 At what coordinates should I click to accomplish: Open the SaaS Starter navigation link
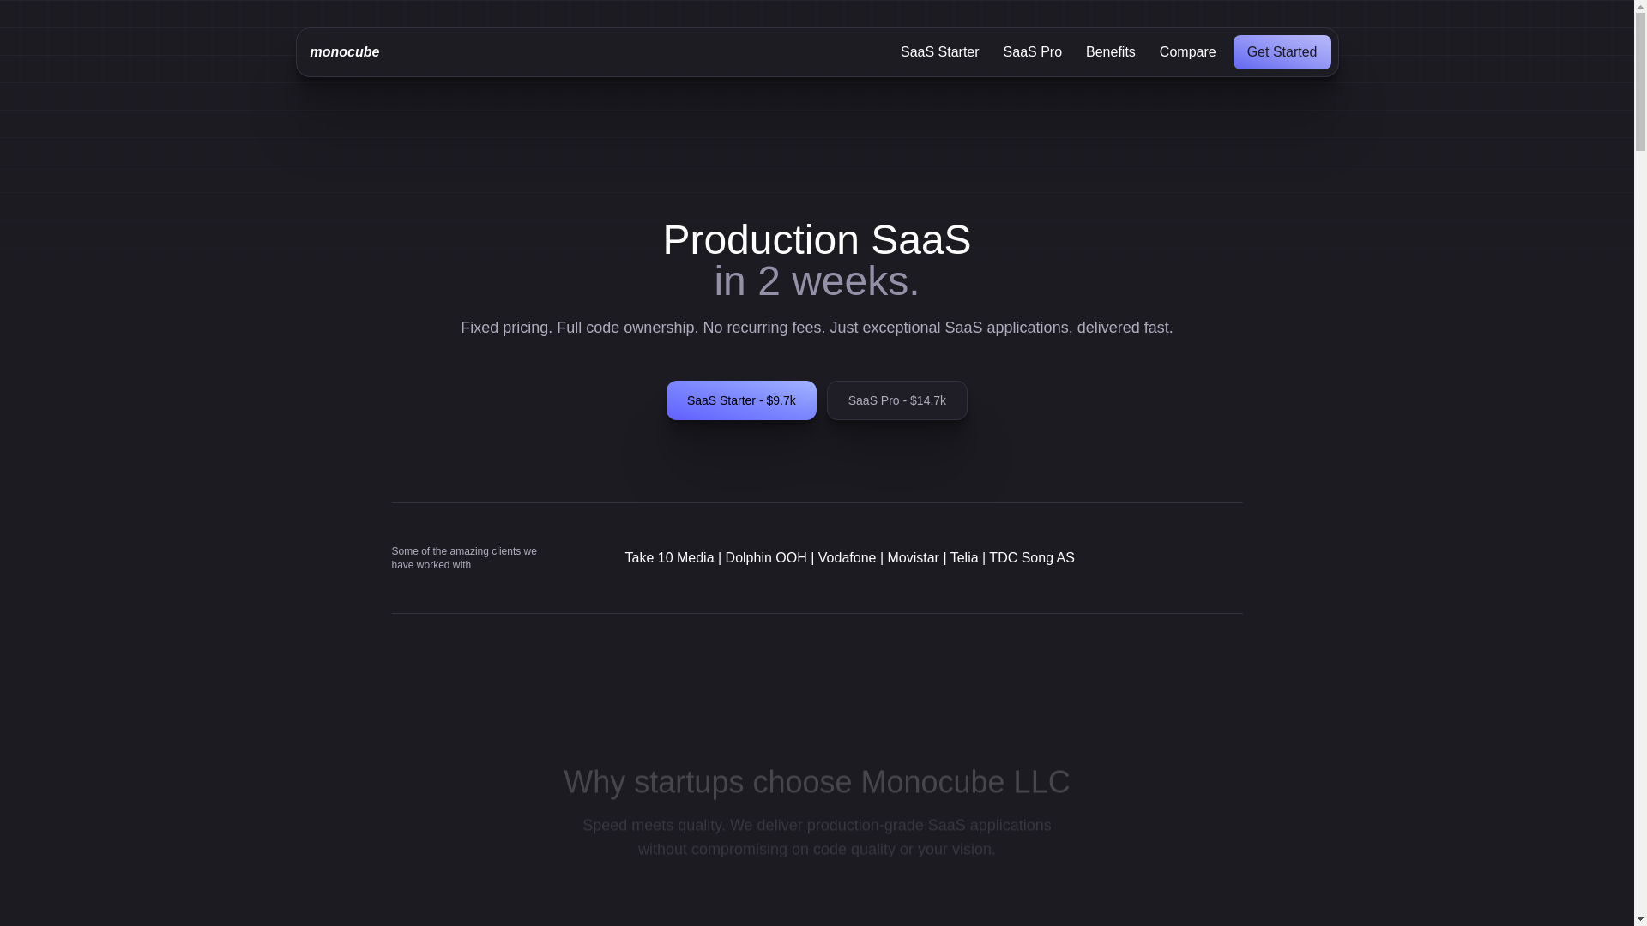[x=939, y=52]
